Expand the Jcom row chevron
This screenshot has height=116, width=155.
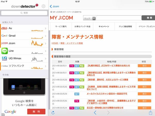coord(45,44)
